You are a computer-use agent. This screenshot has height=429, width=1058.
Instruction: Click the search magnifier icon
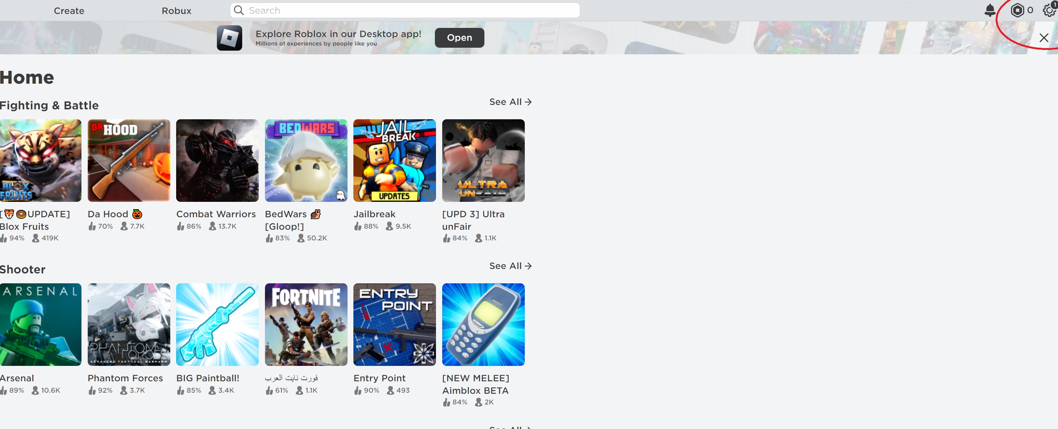(239, 10)
